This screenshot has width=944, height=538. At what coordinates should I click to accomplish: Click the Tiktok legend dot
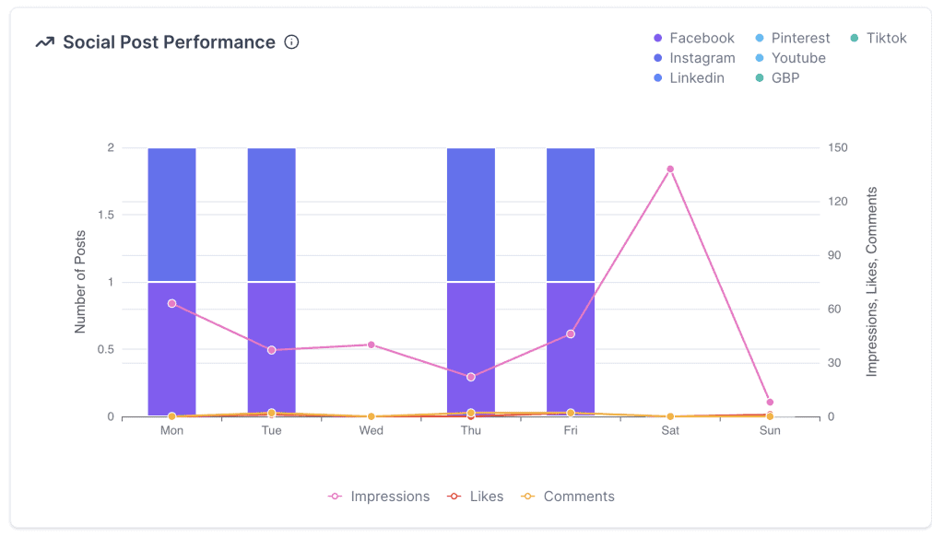click(x=855, y=38)
